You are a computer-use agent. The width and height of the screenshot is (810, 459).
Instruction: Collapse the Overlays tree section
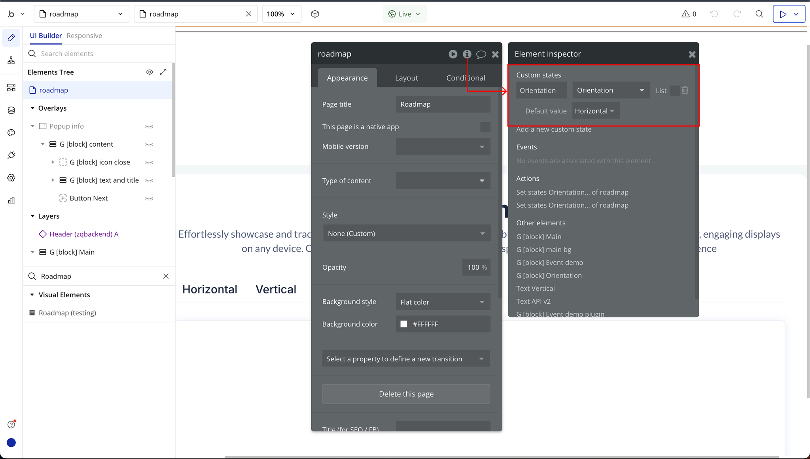point(33,108)
